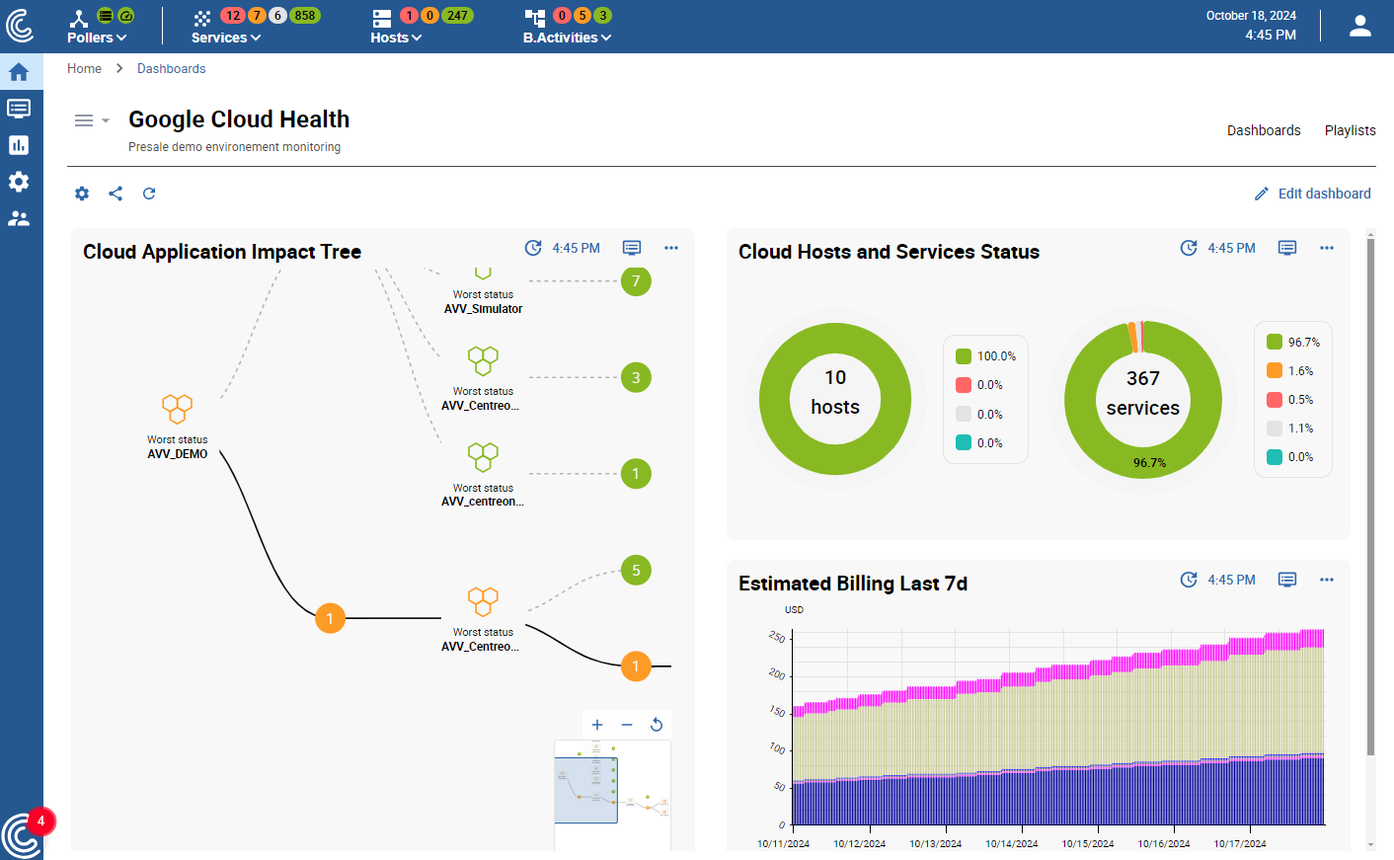The width and height of the screenshot is (1394, 860).
Task: Click the display-view icon on Estimated Billing widget
Action: tap(1287, 580)
